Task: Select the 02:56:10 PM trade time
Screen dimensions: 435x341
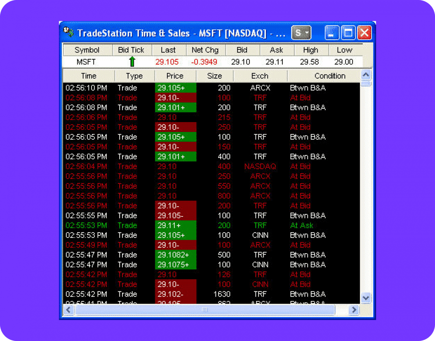Action: [86, 88]
